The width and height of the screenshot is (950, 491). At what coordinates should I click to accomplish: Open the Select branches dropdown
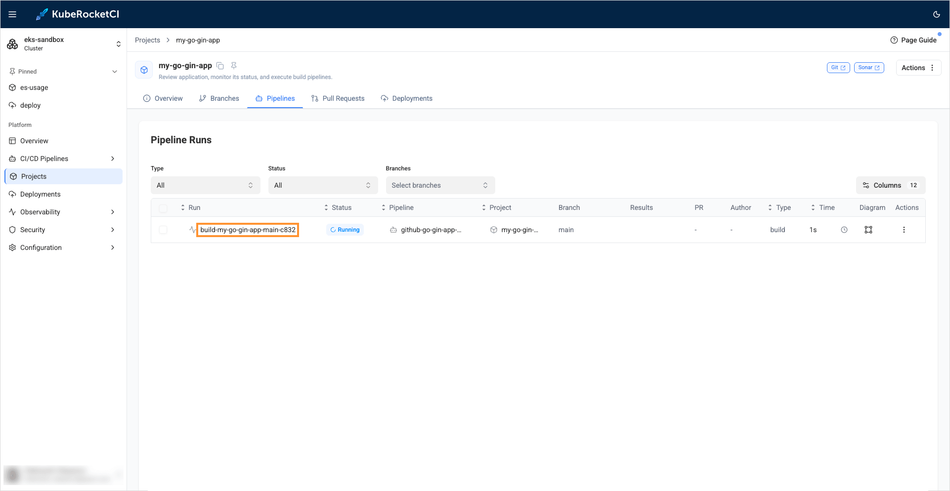coord(439,185)
